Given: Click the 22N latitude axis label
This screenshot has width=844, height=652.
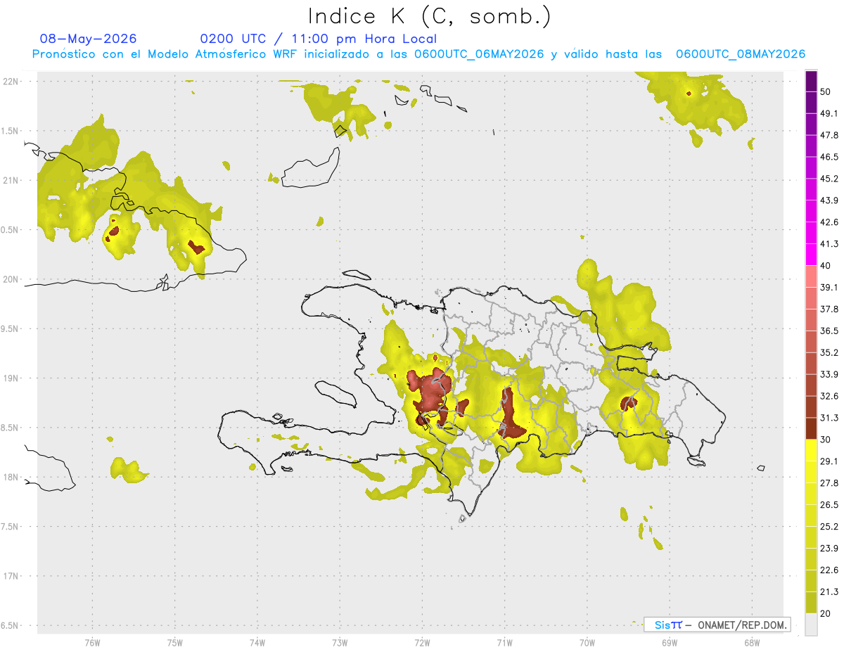Looking at the screenshot, I should (x=10, y=81).
